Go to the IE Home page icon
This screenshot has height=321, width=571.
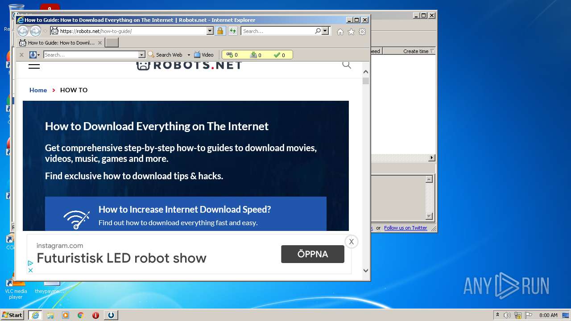(340, 32)
